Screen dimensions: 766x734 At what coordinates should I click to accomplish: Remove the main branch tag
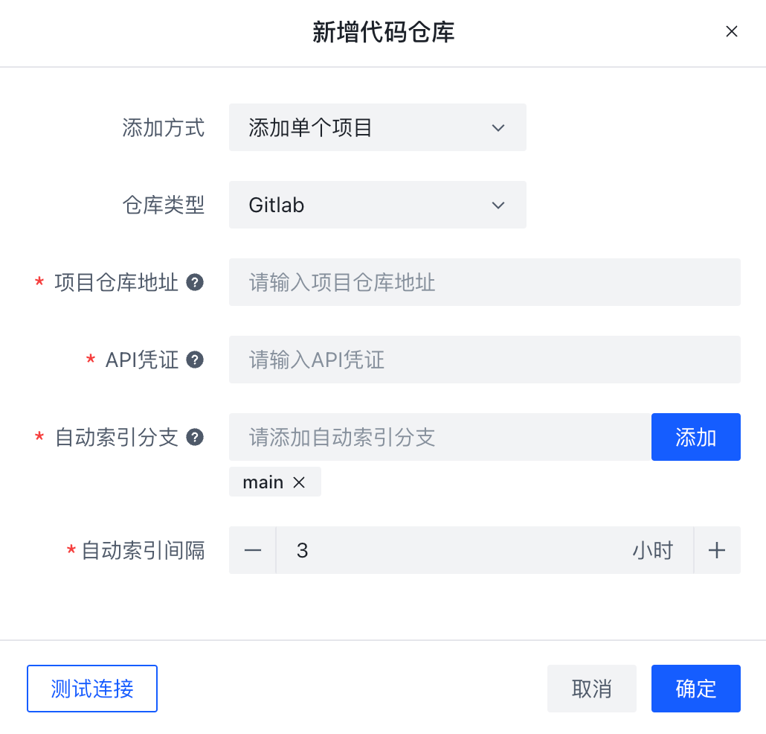[299, 482]
